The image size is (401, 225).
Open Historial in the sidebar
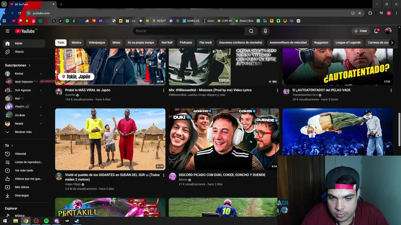[x=24, y=154]
